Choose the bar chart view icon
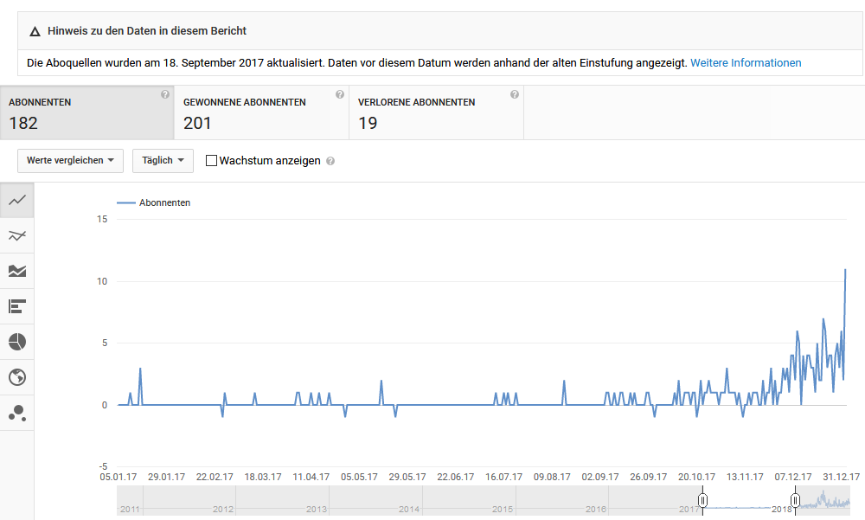Image resolution: width=865 pixels, height=520 pixels. 17,306
